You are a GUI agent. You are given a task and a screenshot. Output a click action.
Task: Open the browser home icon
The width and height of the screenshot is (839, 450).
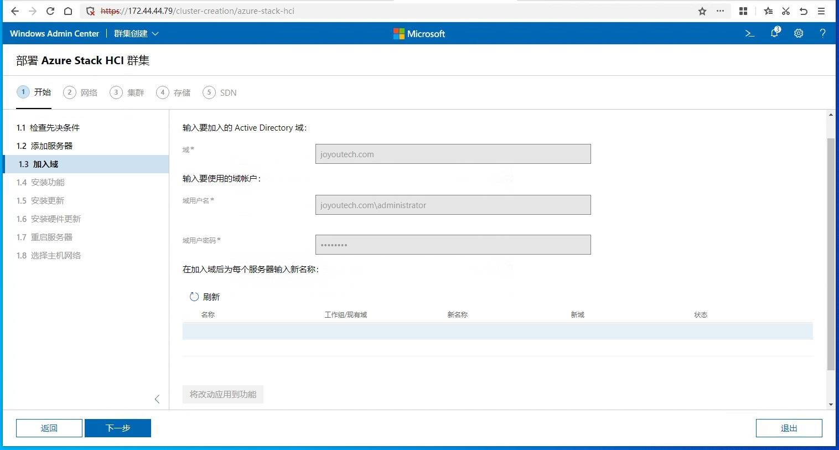(68, 11)
